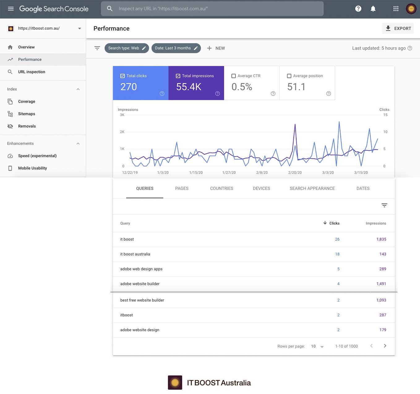Screen dimensions: 420x394
Task: Open the filter icon above the query table
Action: (384, 205)
